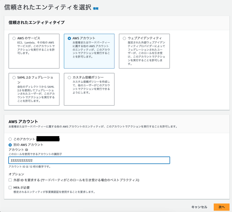Enable the 外部 ID を要求する checkbox
Viewport: 232px width, 212px height.
[10, 180]
